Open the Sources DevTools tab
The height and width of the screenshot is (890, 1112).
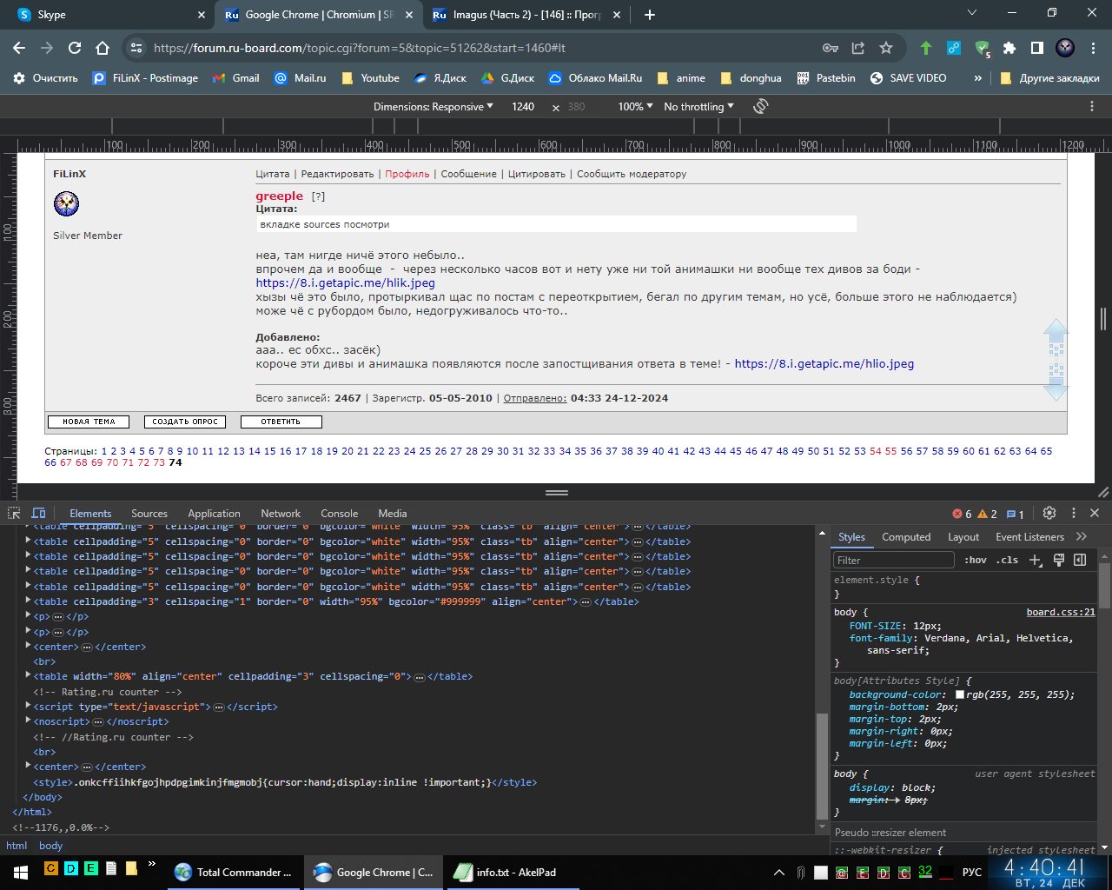point(149,514)
